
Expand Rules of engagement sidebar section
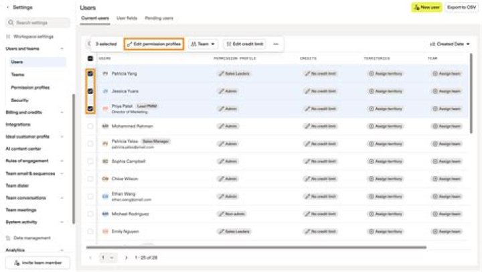[x=62, y=161]
